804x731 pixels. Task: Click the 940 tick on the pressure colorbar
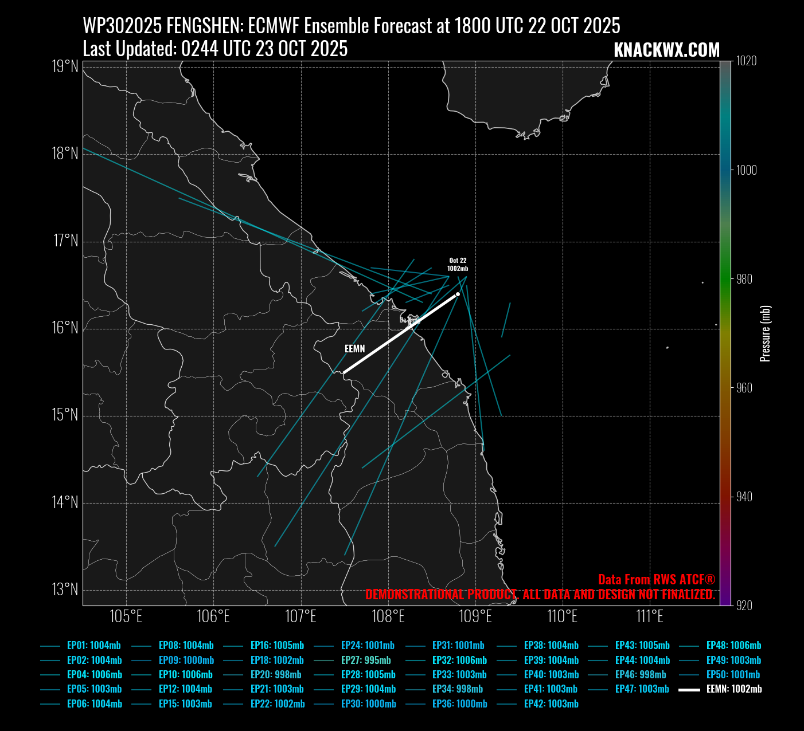744,497
